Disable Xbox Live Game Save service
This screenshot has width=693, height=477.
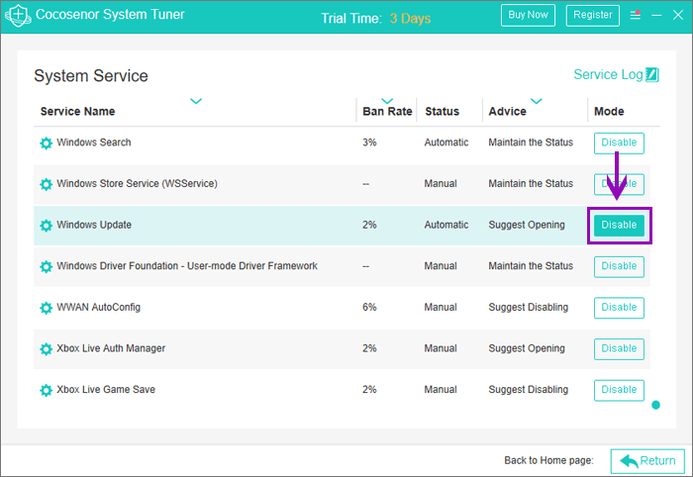pyautogui.click(x=619, y=390)
